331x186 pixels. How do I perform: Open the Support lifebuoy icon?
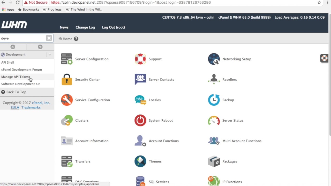[x=140, y=59]
